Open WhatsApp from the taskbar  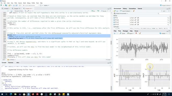[51, 94]
